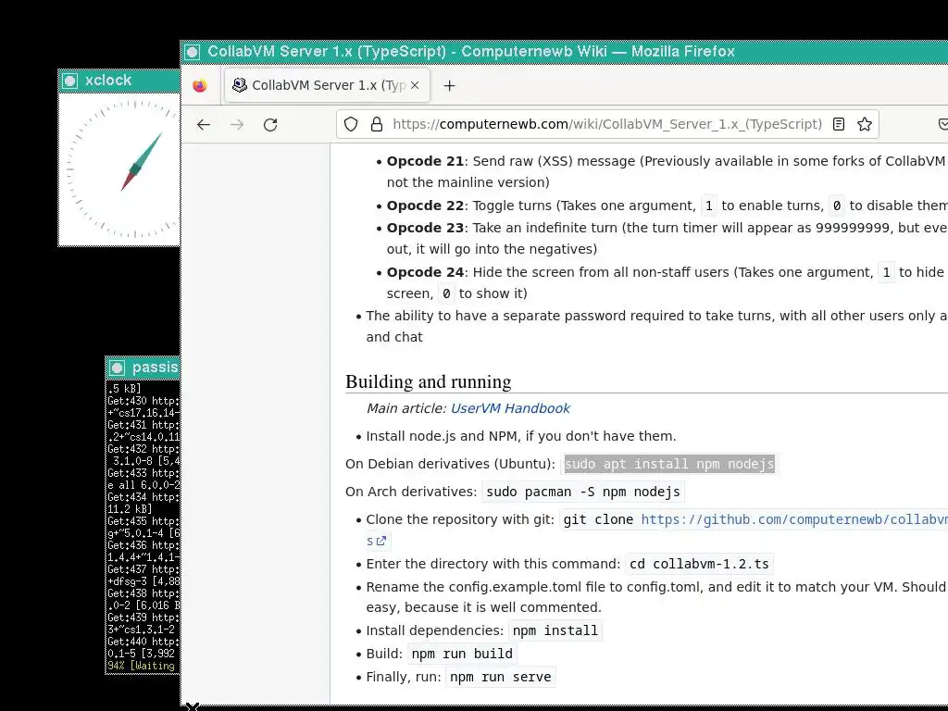Click 'sudo pacman -S npm nodejs' code
948x711 pixels.
pyautogui.click(x=583, y=492)
